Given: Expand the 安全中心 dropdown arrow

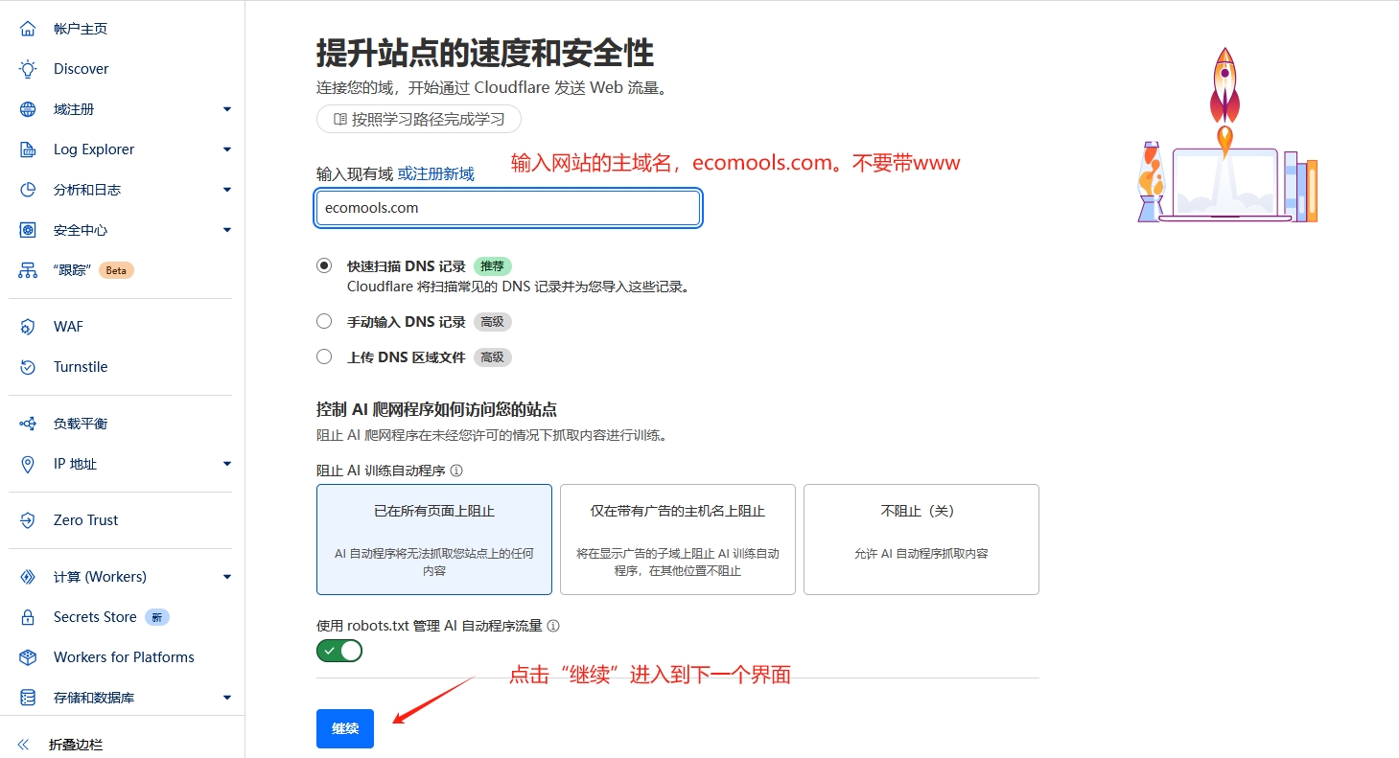Looking at the screenshot, I should pyautogui.click(x=227, y=230).
